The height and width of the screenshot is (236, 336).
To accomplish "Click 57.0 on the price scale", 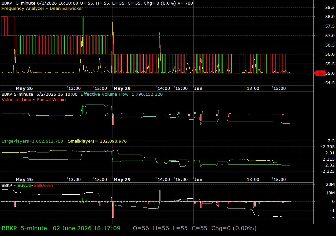I will point(330,35).
